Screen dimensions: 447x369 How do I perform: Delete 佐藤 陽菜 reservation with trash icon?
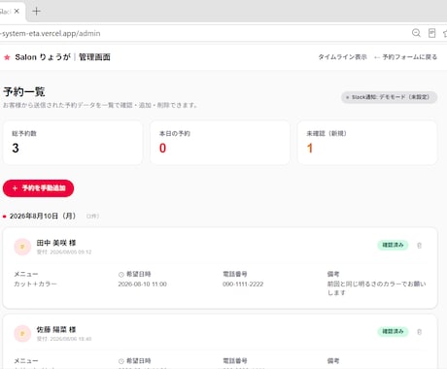pos(419,332)
